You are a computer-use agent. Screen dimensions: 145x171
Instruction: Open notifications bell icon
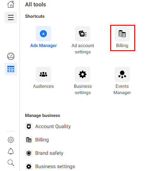click(11, 151)
